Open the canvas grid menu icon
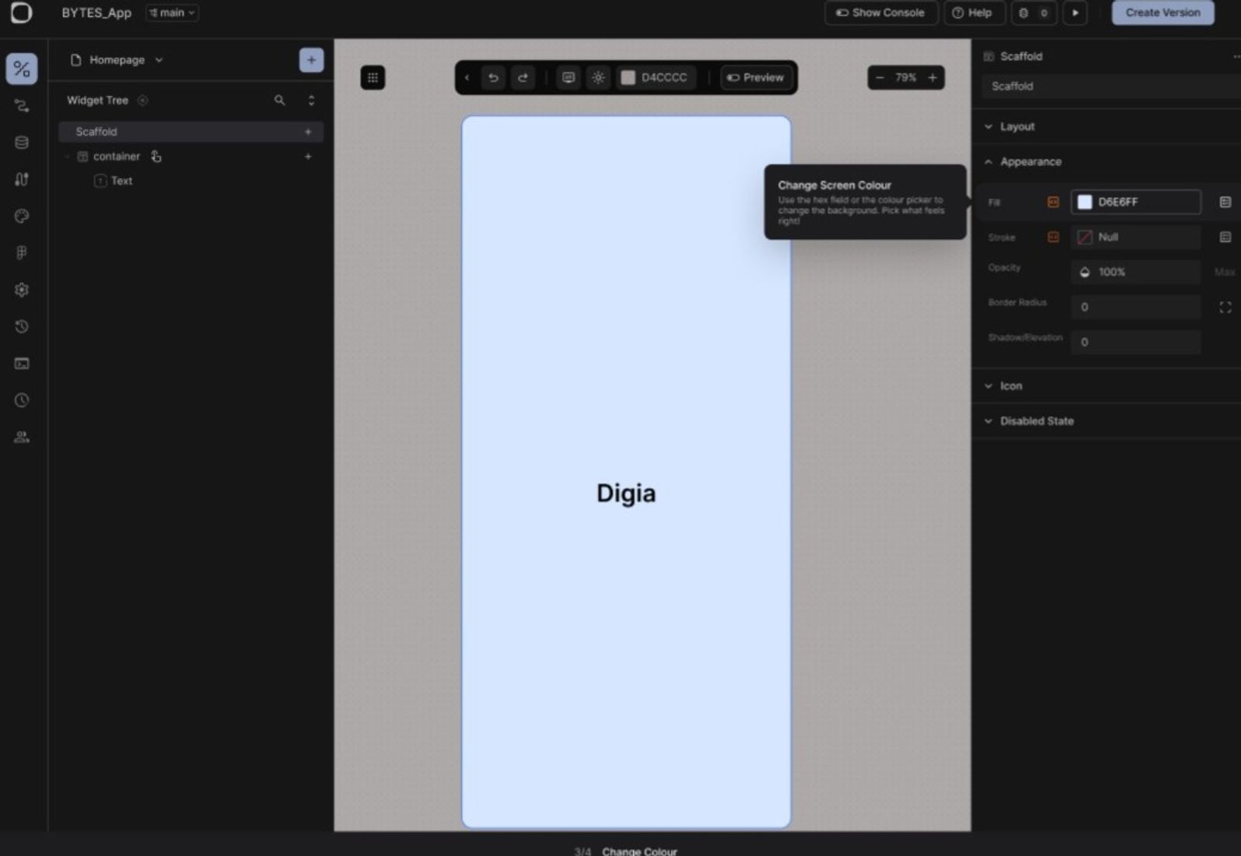Viewport: 1241px width, 856px height. (x=372, y=78)
